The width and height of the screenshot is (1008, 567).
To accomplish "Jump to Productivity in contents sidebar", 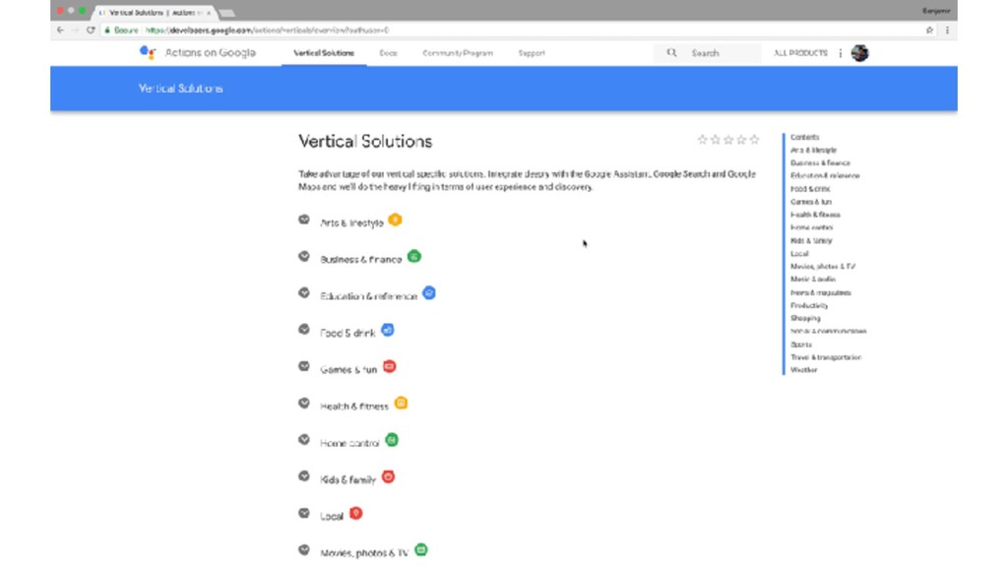I will pos(809,305).
